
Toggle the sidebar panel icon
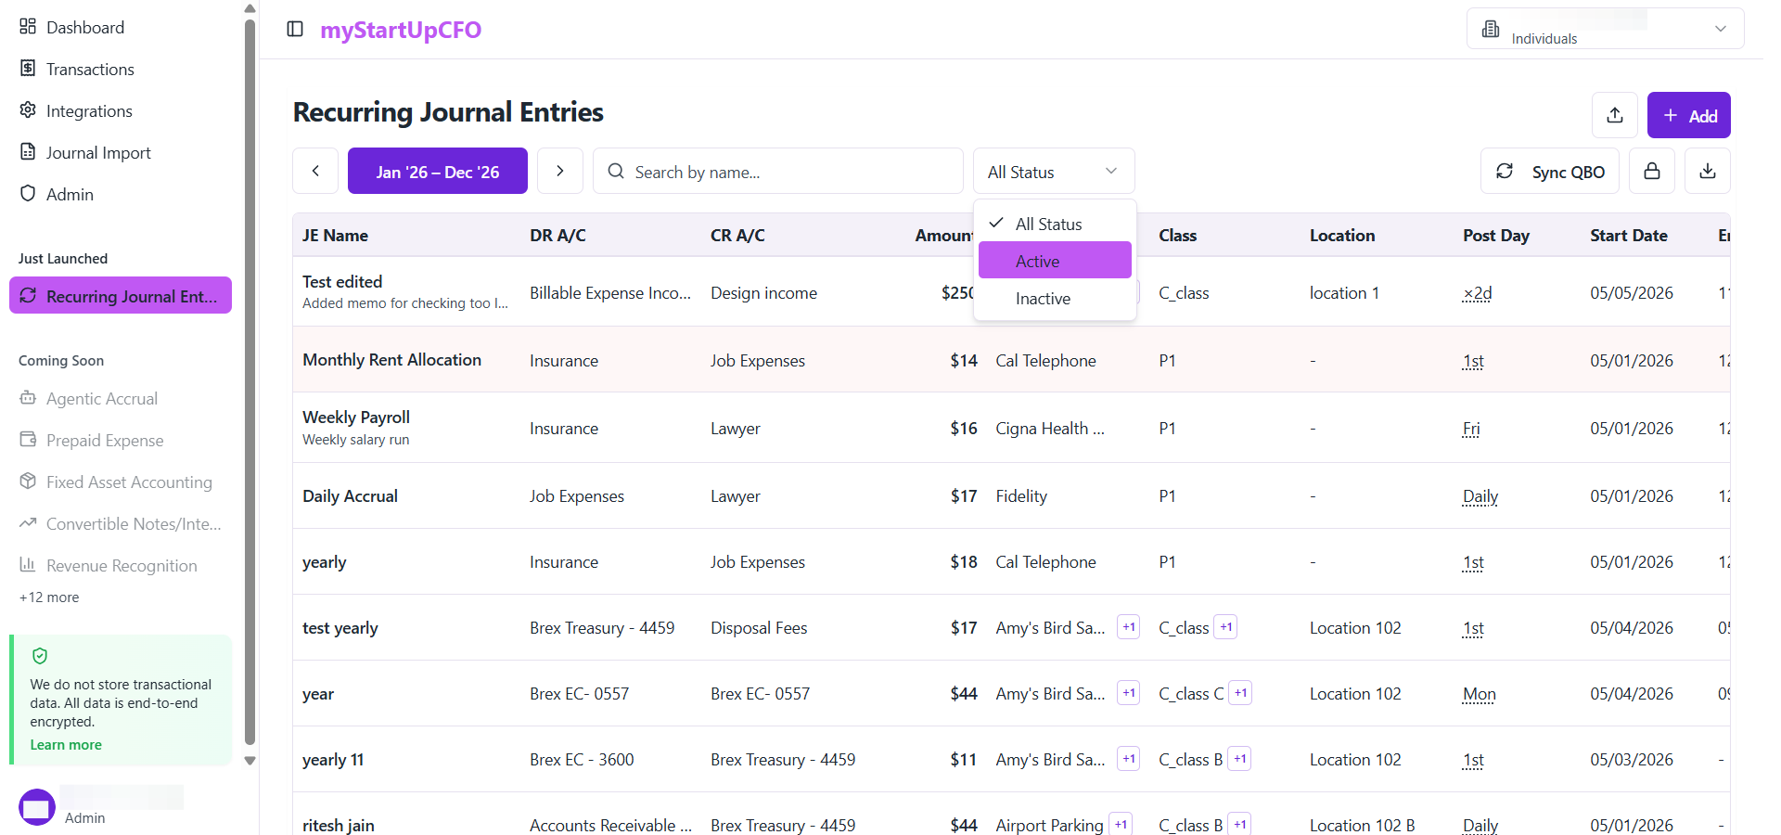pyautogui.click(x=295, y=29)
